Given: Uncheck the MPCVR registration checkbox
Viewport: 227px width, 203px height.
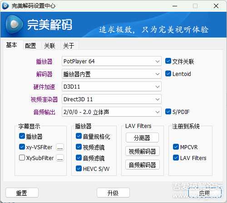Looking at the screenshot, I should click(176, 147).
